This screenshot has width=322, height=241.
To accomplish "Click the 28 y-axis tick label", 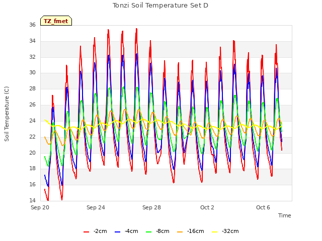I will [32, 88].
